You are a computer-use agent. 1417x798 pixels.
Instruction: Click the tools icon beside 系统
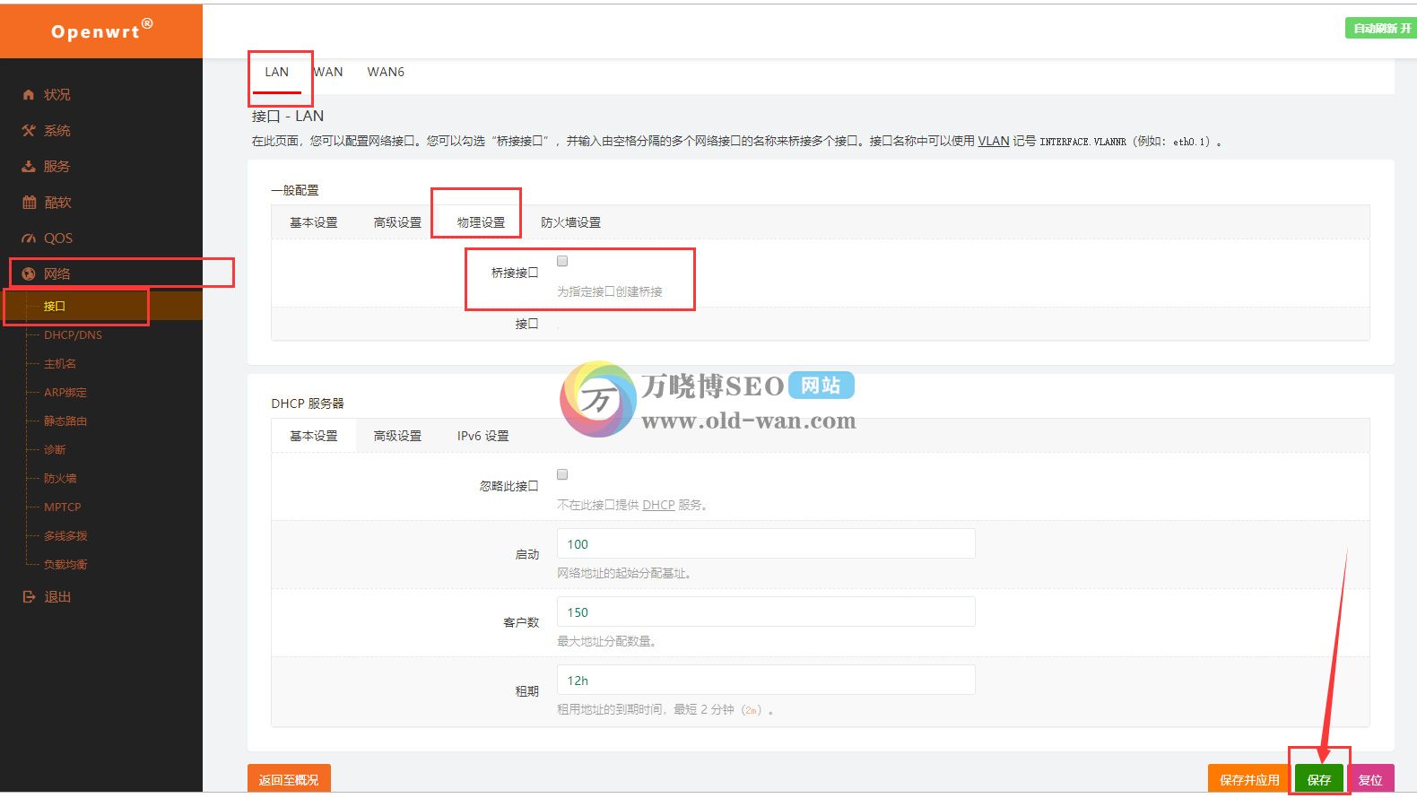coord(28,130)
